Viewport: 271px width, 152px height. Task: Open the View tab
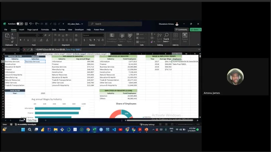click(70, 30)
